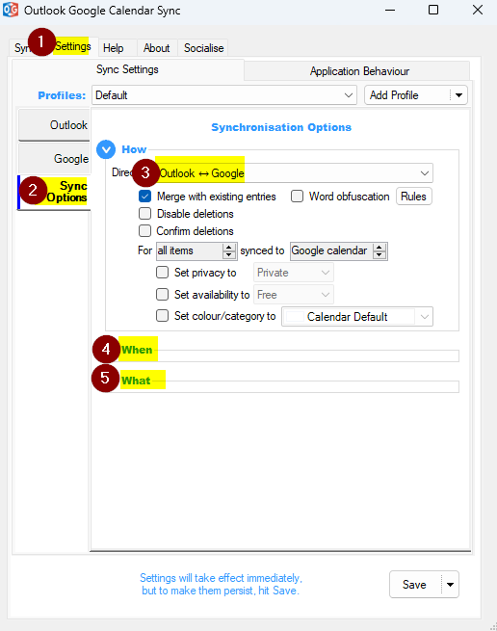
Task: Minimize the Outlook Google Calendar Sync window
Action: (x=390, y=10)
